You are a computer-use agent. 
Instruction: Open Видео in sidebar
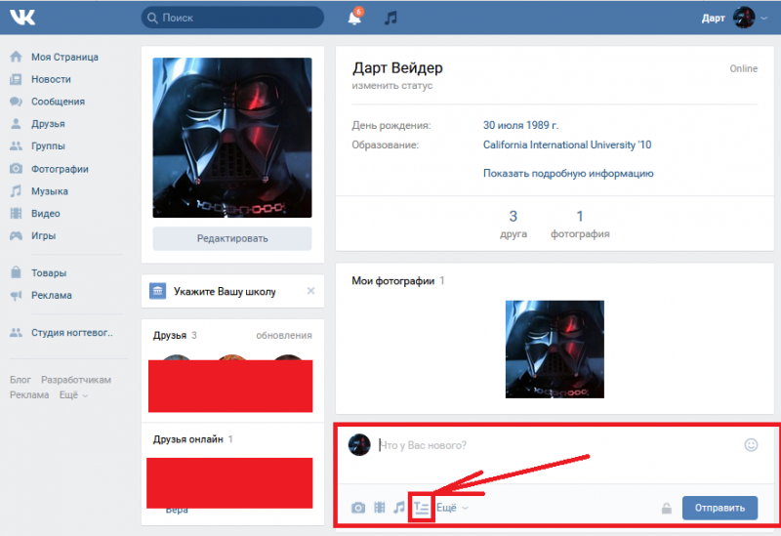click(x=45, y=213)
